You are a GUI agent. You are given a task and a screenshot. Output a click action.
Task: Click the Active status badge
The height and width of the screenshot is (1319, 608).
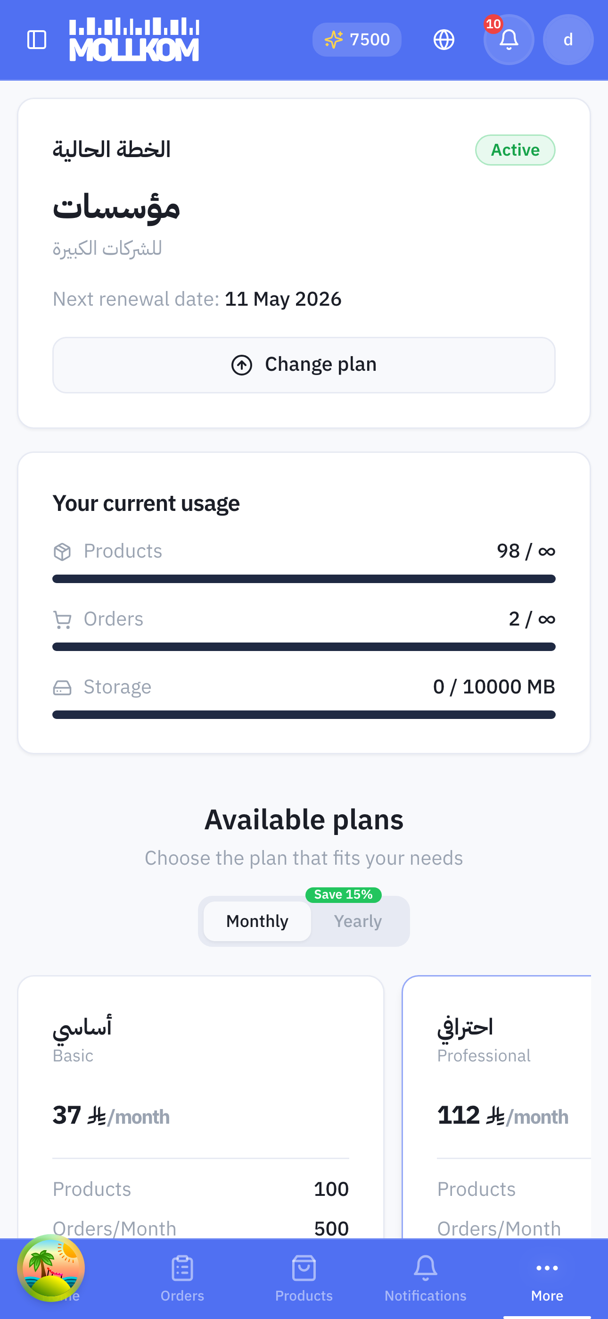click(515, 150)
